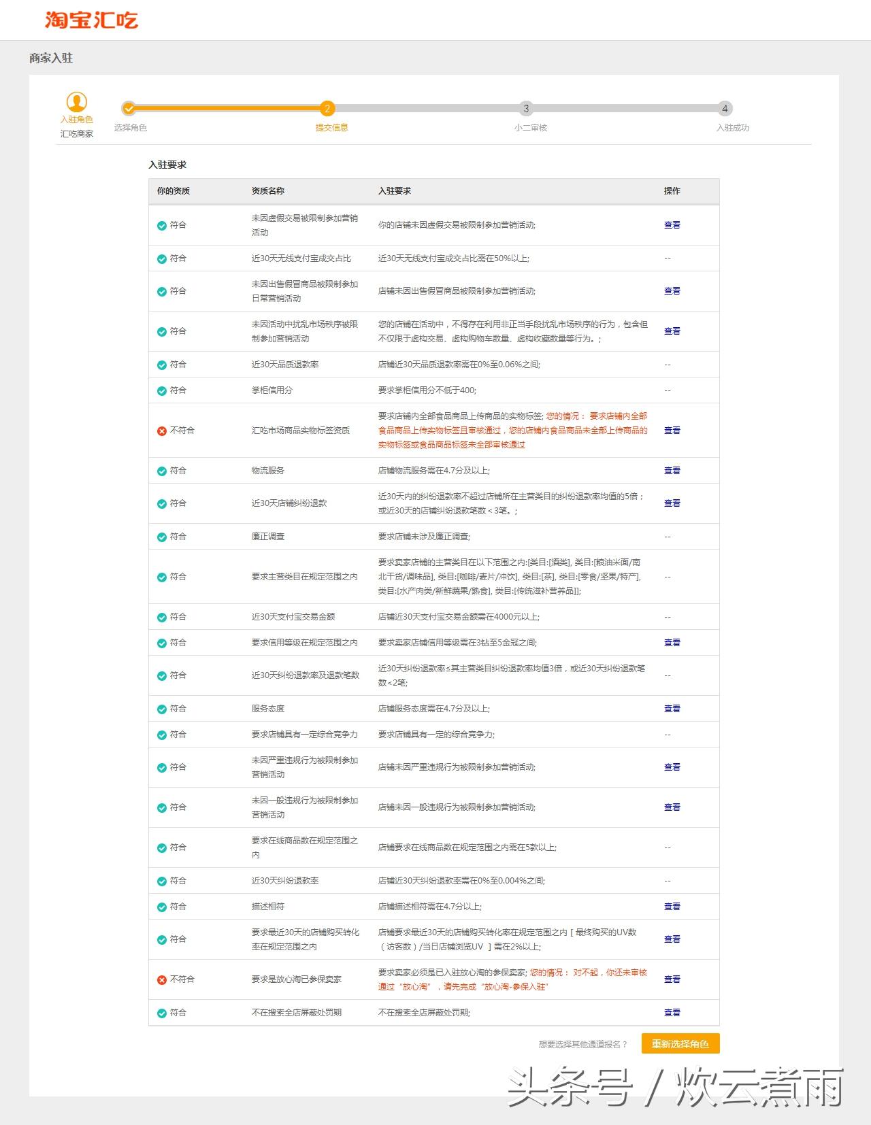Click green check icon for 掌柜信用分 row
This screenshot has height=1125, width=871.
[162, 390]
